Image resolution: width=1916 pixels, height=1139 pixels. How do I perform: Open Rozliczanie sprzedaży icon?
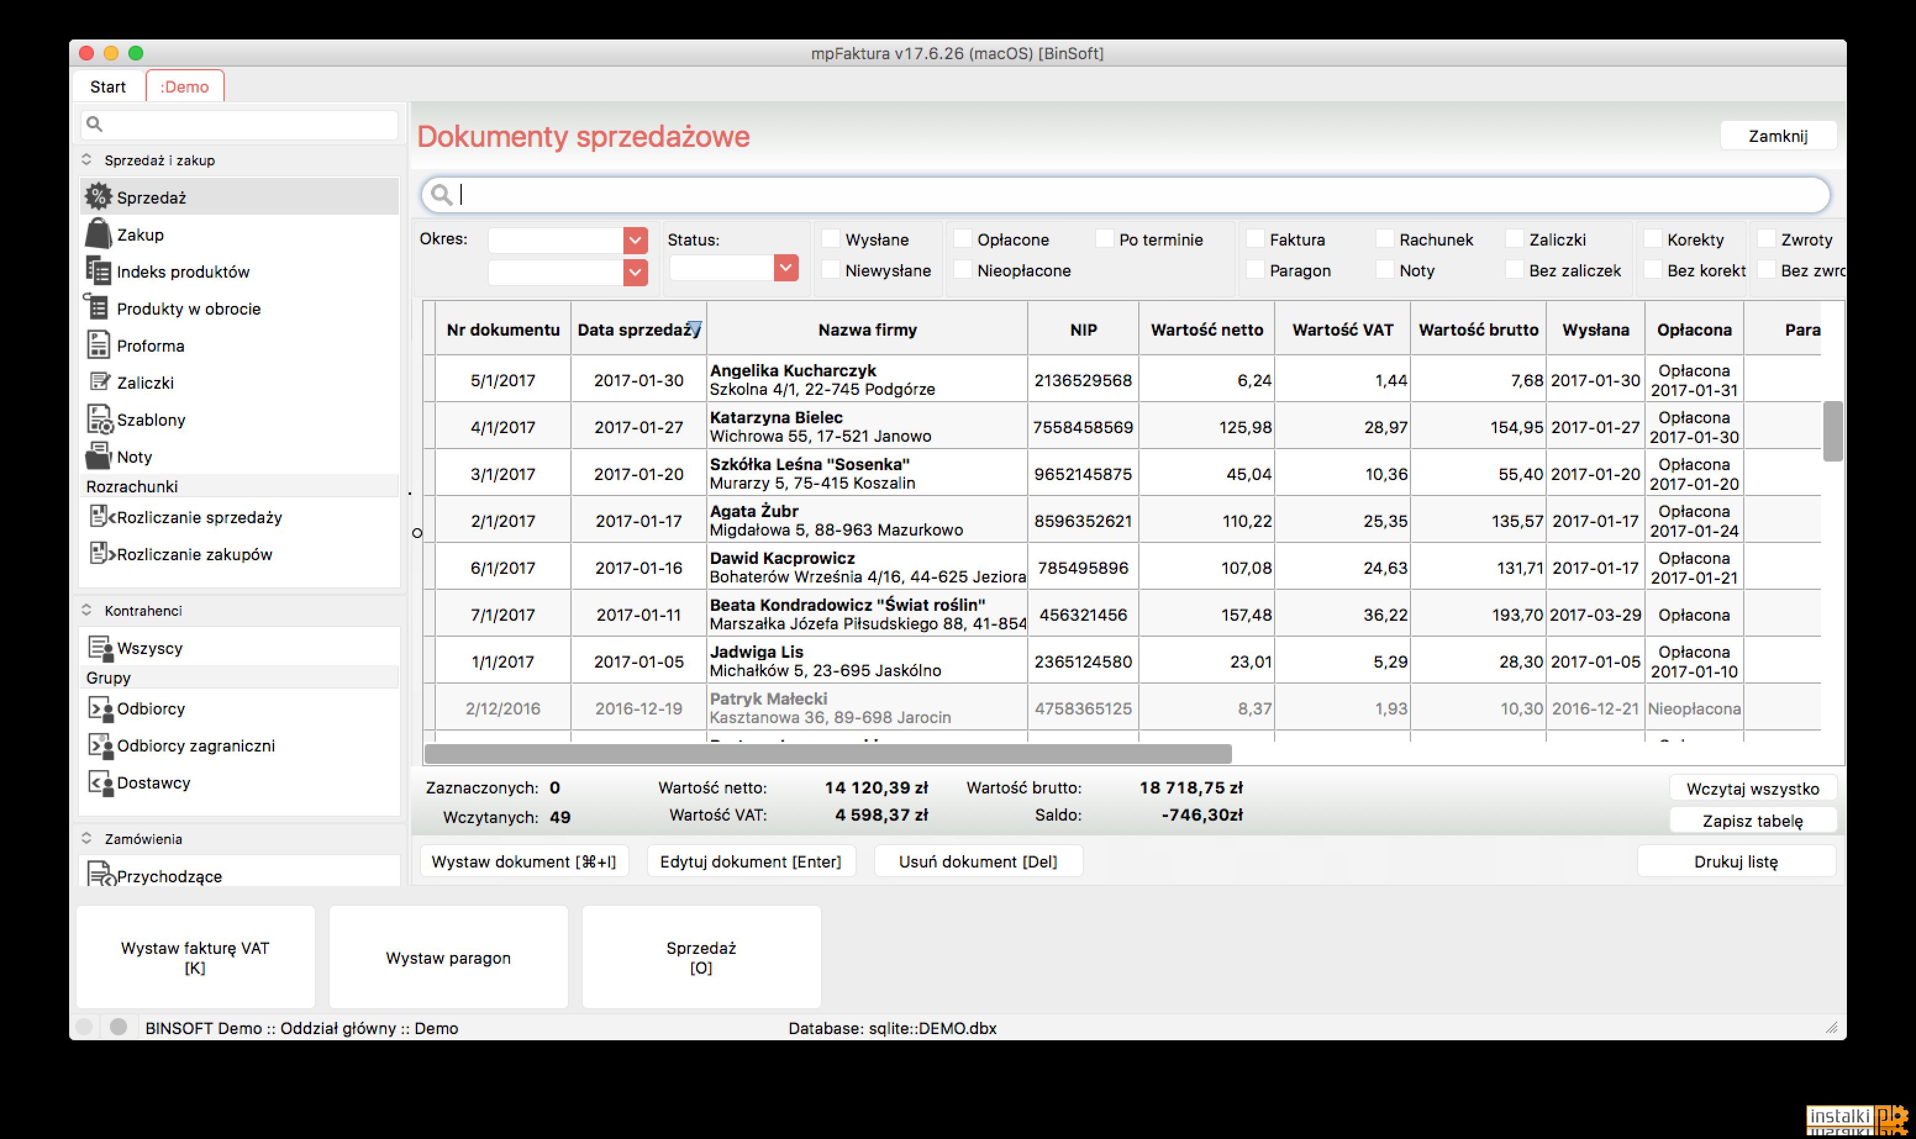point(101,516)
